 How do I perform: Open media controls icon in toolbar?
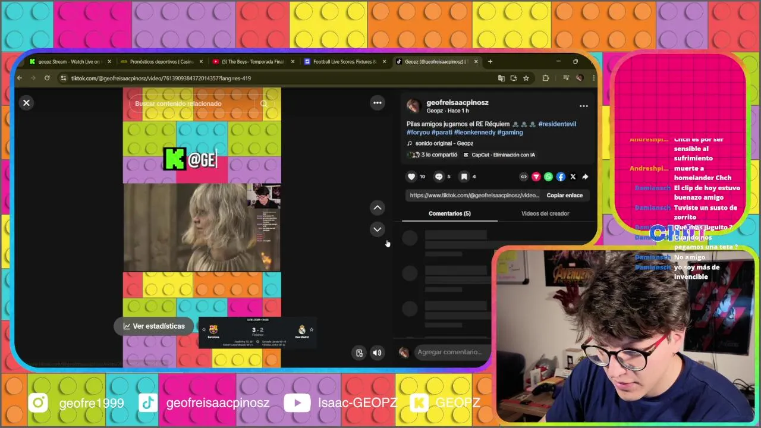(565, 78)
